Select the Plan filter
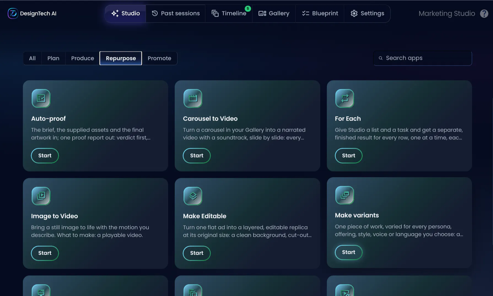 (x=53, y=58)
